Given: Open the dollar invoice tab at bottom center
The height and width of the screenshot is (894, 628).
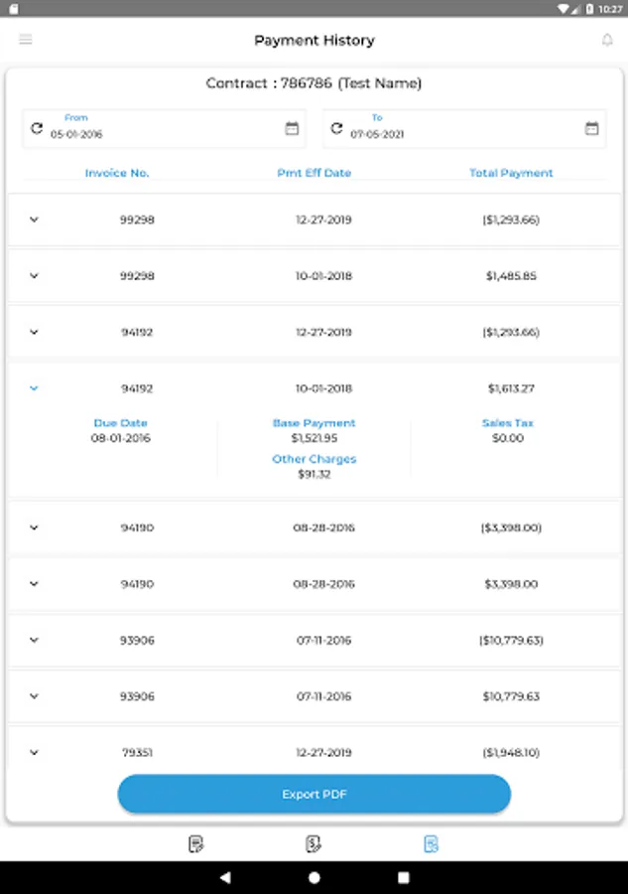Looking at the screenshot, I should pyautogui.click(x=314, y=844).
